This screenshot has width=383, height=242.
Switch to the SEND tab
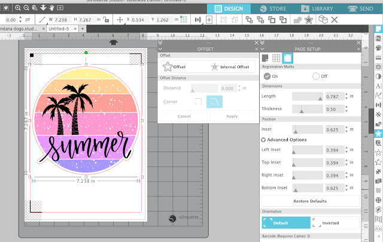point(360,9)
